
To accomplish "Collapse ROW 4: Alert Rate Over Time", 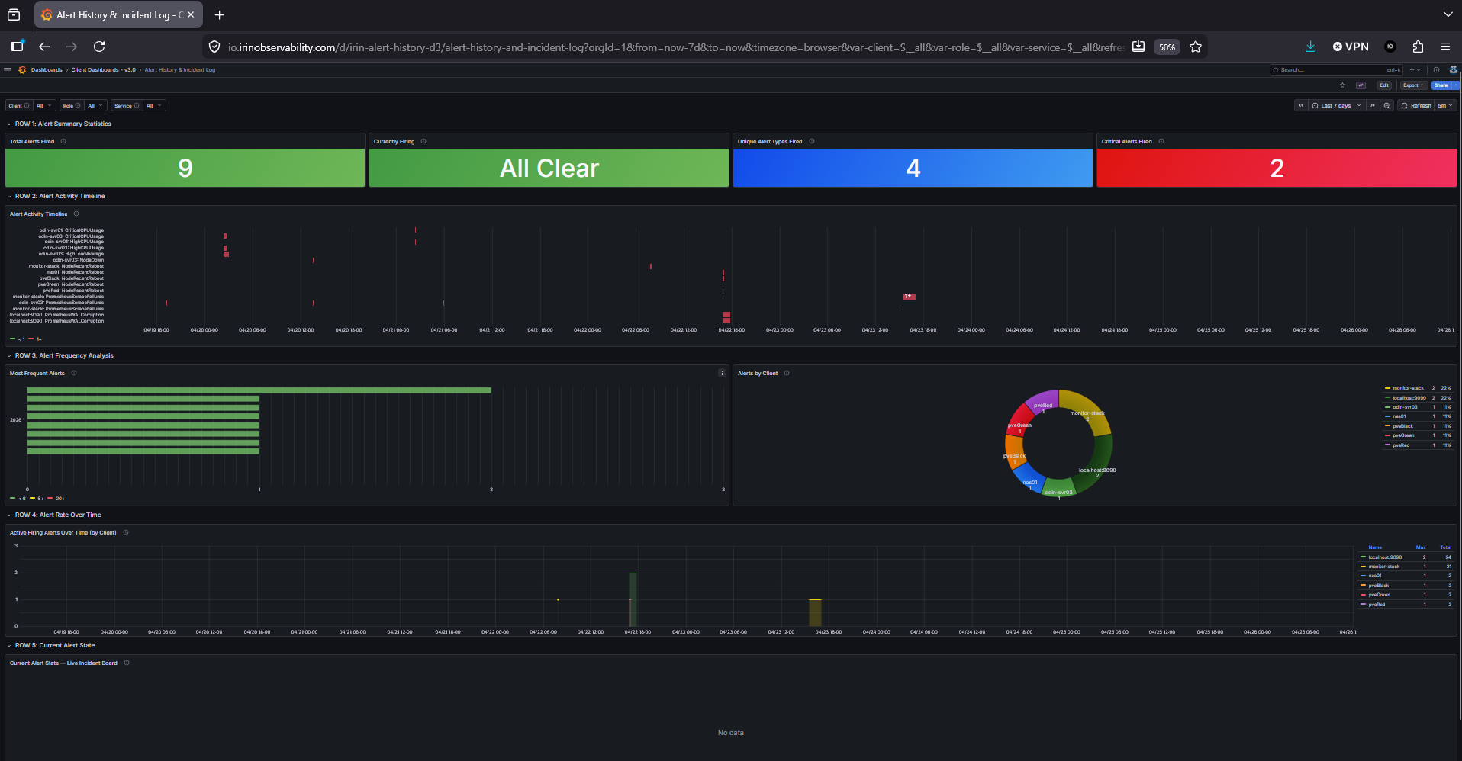I will [57, 515].
